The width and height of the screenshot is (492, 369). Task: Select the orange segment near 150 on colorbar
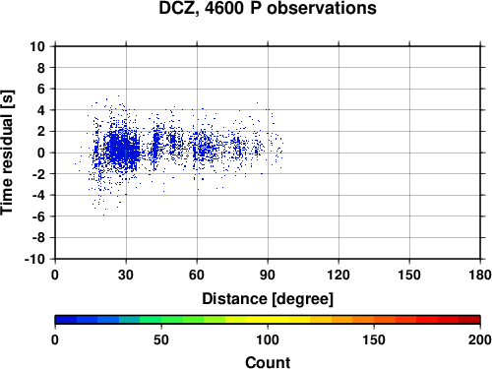(374, 320)
